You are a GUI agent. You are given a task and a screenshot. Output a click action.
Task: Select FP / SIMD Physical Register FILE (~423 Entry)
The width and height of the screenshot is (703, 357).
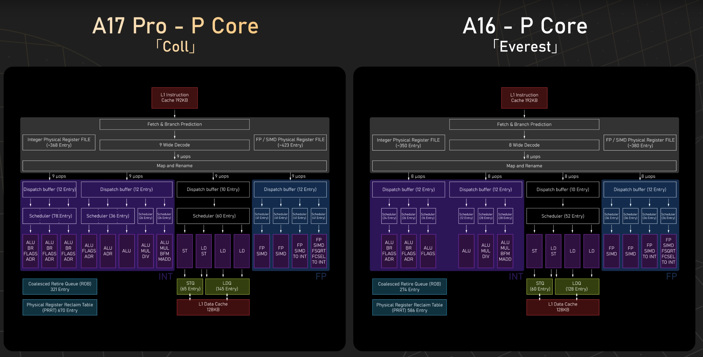(x=290, y=142)
